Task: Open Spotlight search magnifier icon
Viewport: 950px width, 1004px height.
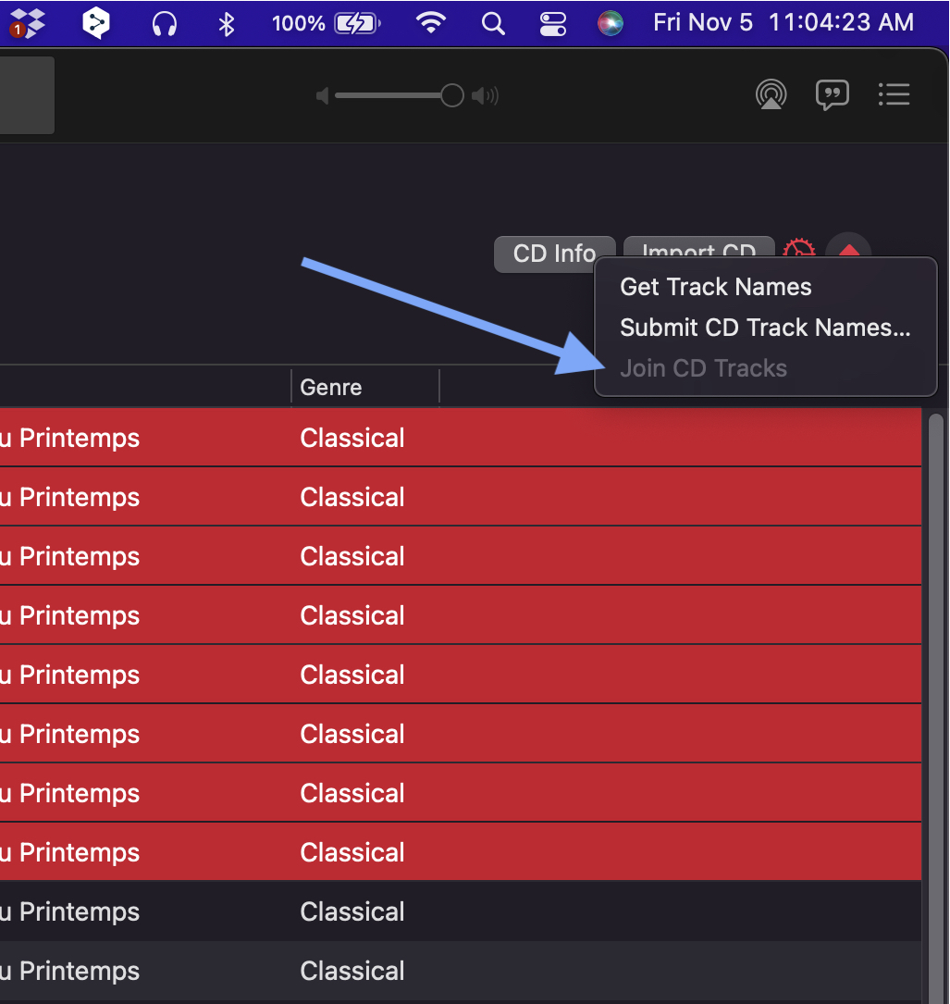Action: click(493, 24)
